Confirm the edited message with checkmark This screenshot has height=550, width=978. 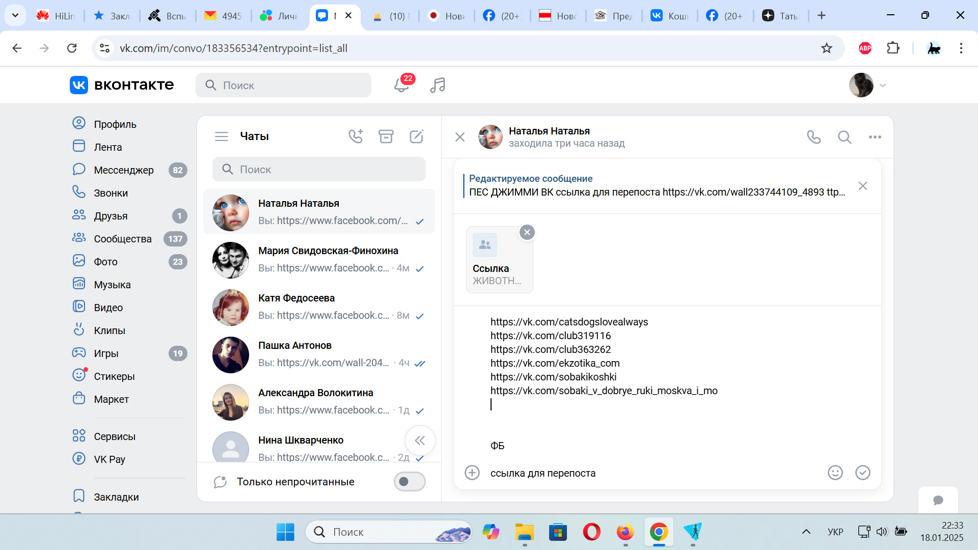point(862,473)
